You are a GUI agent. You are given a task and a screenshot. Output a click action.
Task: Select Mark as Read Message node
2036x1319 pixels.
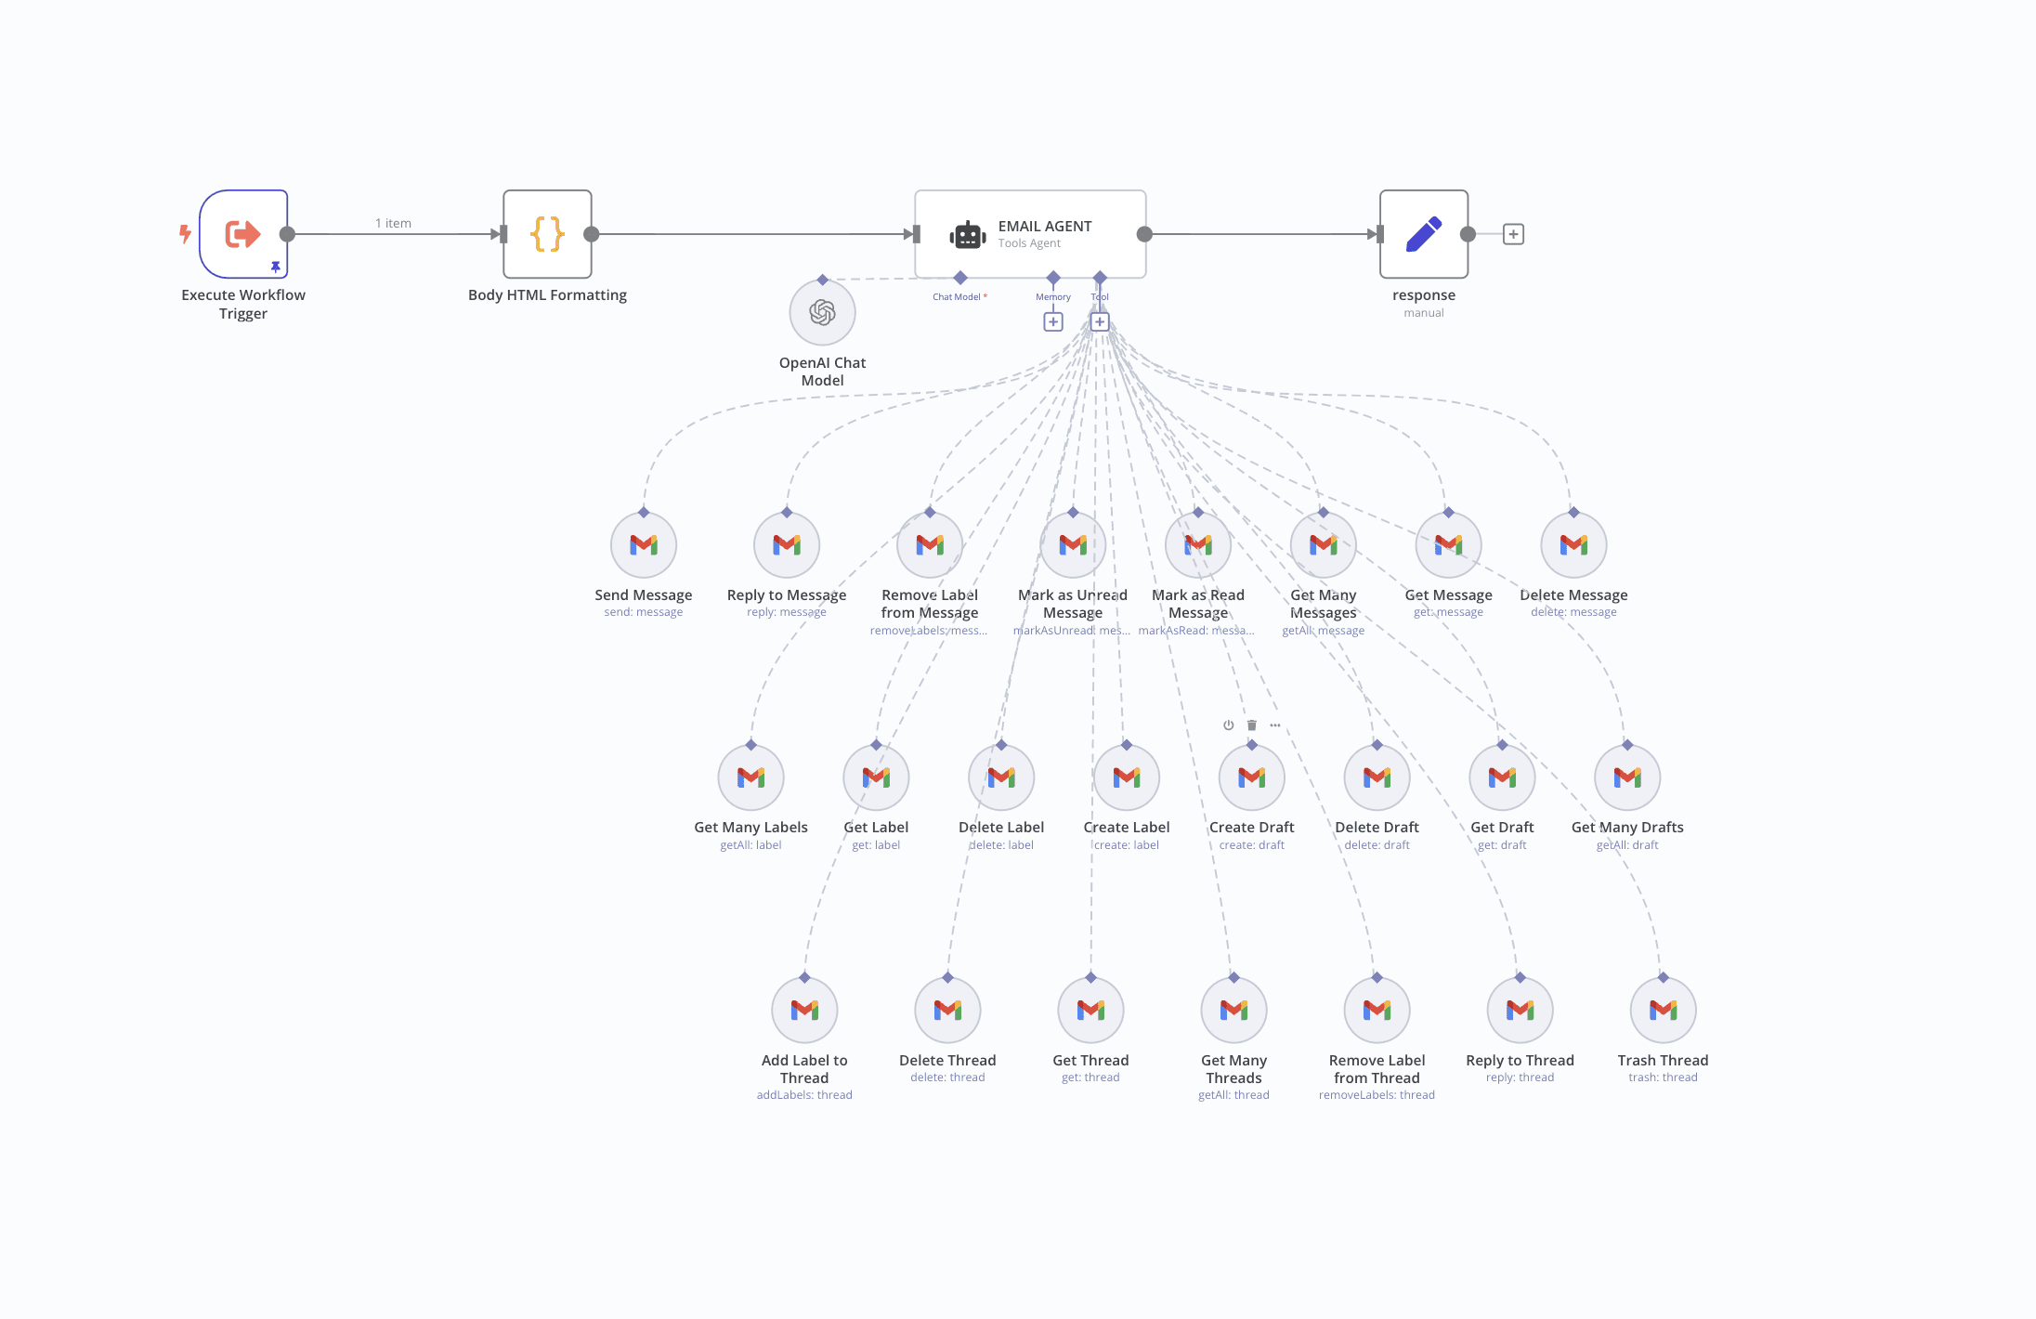[x=1198, y=544]
